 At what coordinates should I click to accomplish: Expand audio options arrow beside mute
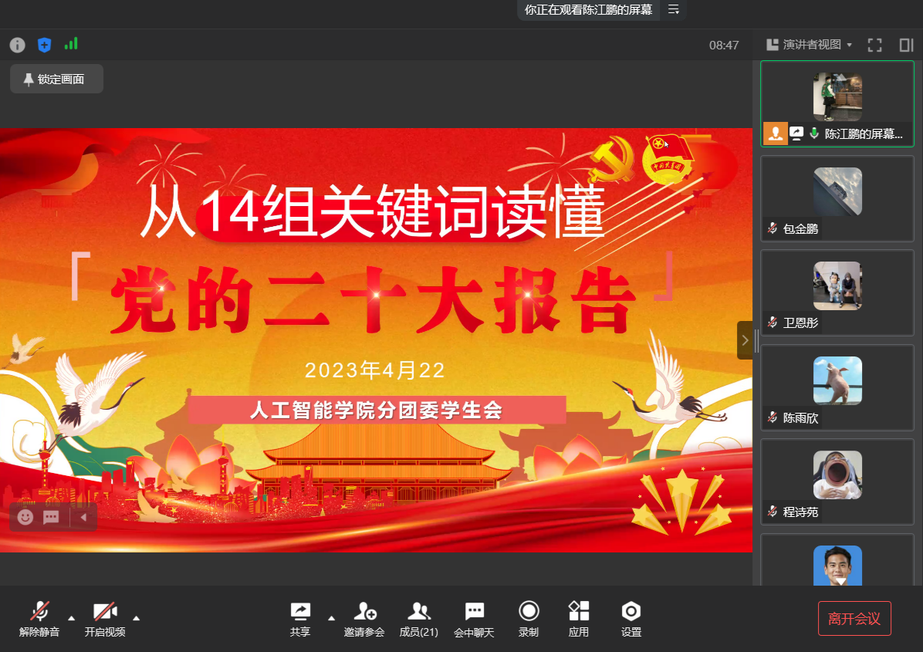(72, 617)
